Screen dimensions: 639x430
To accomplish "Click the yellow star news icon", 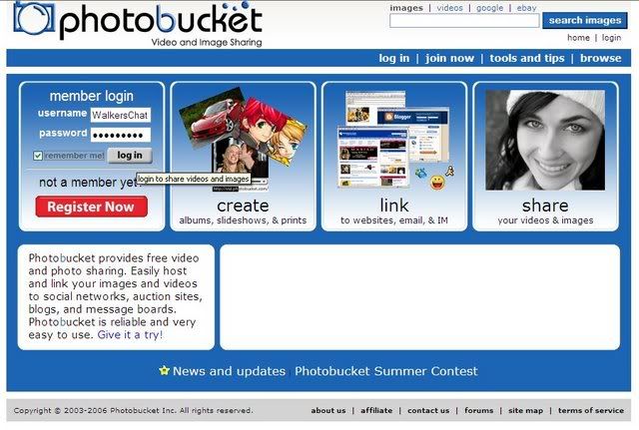I will 164,370.
